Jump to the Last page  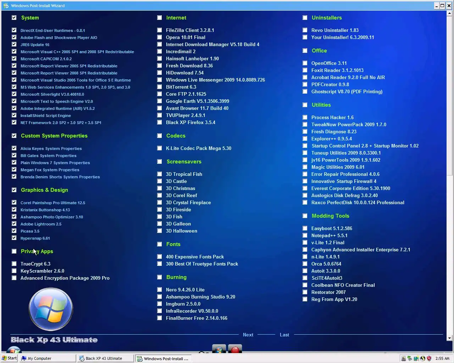pos(284,335)
